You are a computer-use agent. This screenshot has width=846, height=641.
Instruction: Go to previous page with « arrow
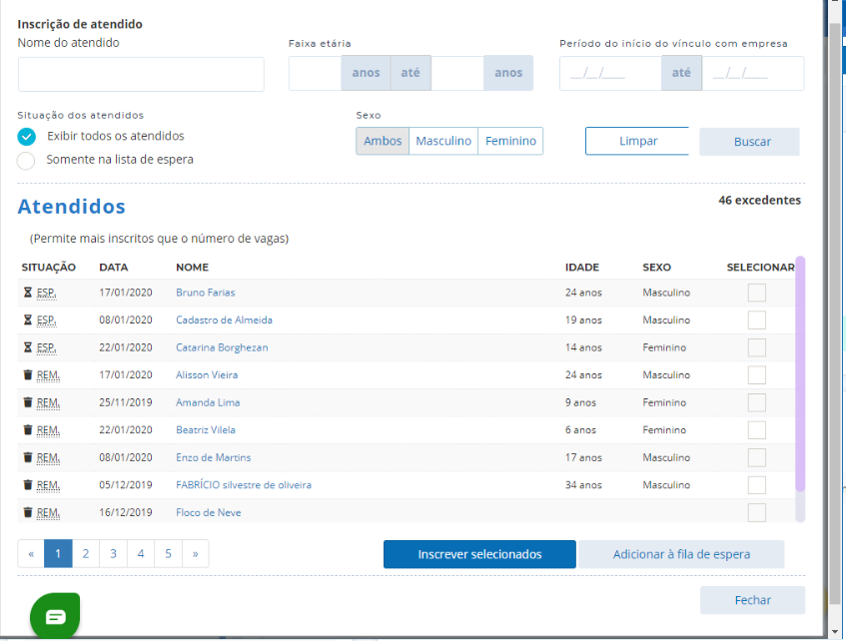click(31, 553)
